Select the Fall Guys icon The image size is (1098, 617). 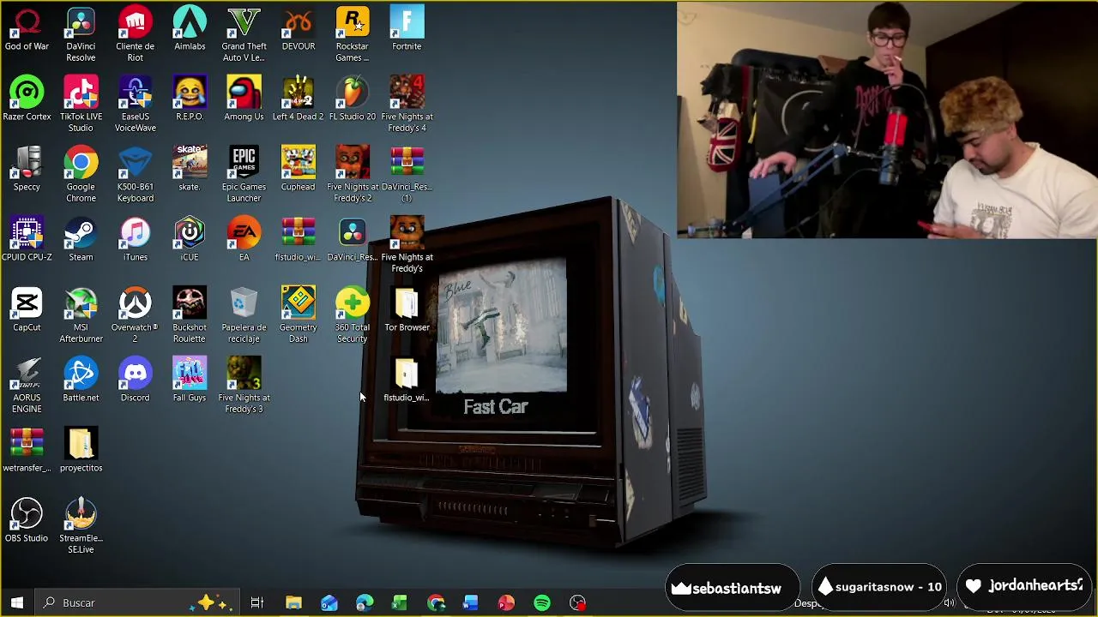click(x=190, y=380)
